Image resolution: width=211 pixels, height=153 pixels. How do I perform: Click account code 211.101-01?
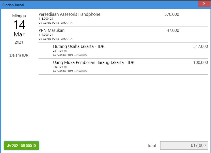coord(60,51)
